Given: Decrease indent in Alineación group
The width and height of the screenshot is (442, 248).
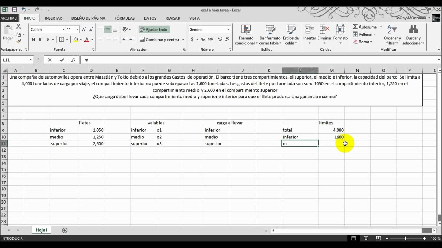Looking at the screenshot, I should pos(125,40).
